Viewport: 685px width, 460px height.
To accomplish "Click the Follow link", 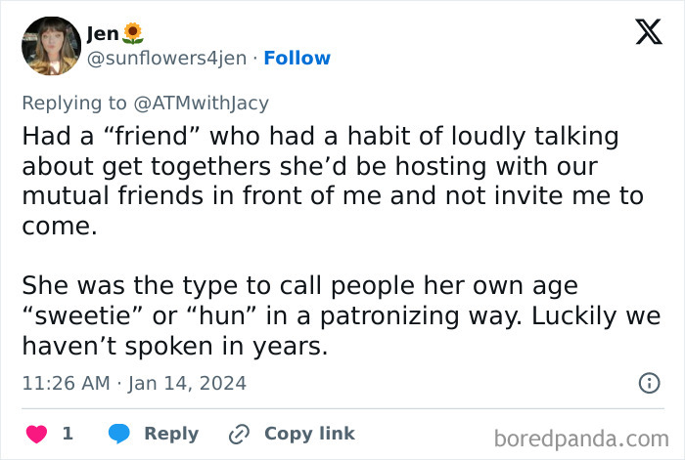I will tap(297, 58).
